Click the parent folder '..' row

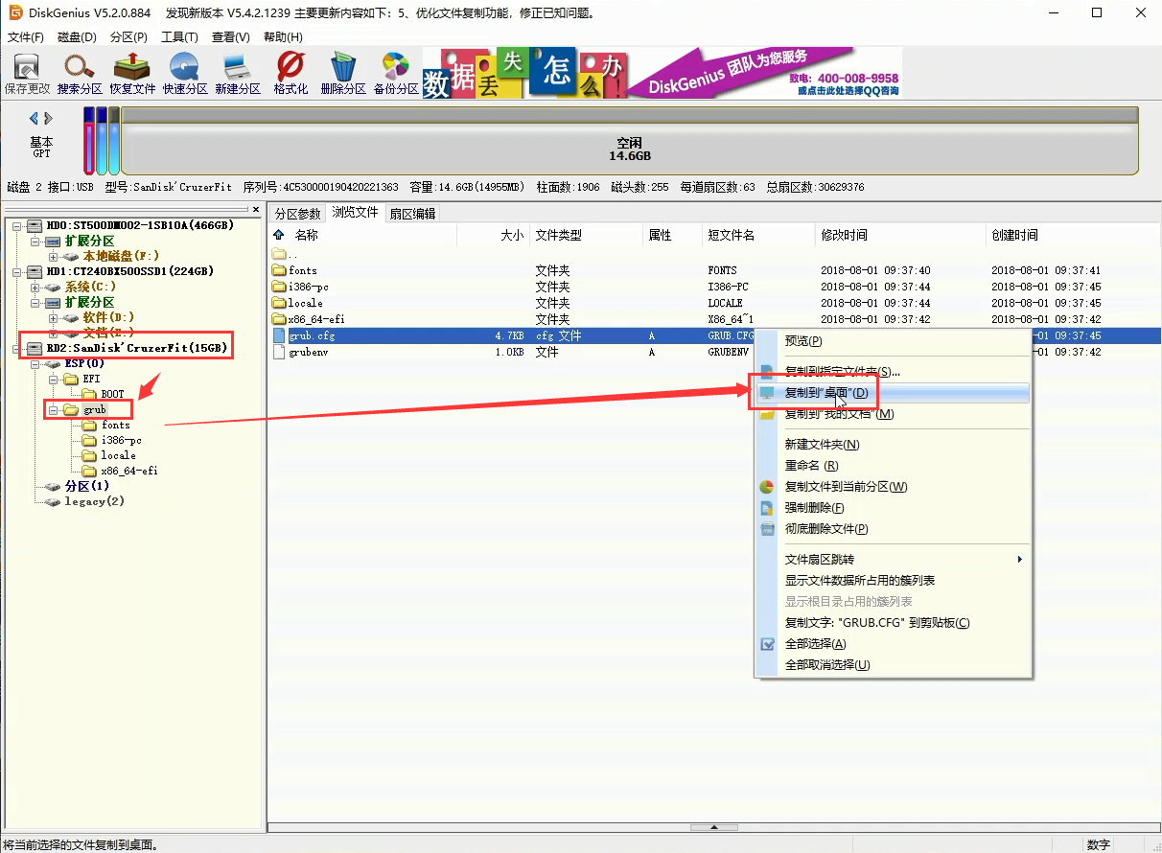[x=713, y=255]
